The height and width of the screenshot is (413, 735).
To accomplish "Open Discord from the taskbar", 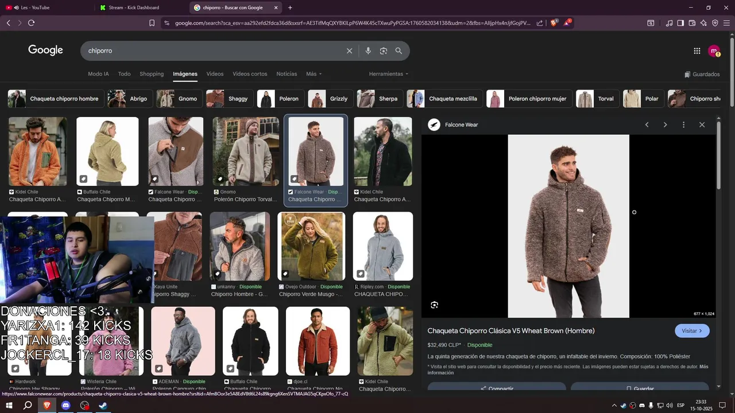I will (x=65, y=406).
